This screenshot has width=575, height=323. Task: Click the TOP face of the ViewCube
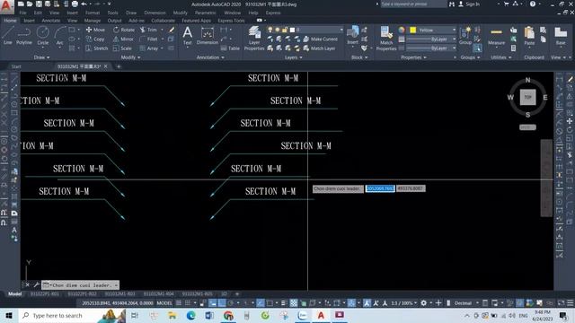[x=527, y=97]
